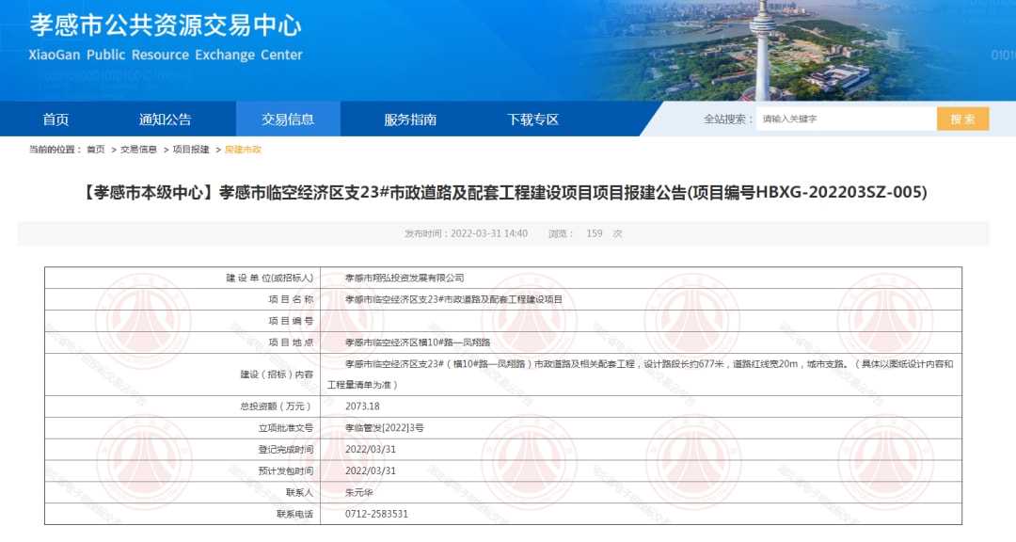This screenshot has height=542, width=1016.
Task: Click the 建设（招标）内容 row label
Action: (x=277, y=375)
